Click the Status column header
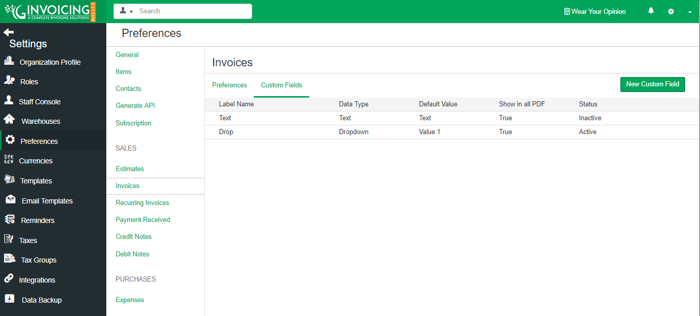 pyautogui.click(x=588, y=104)
